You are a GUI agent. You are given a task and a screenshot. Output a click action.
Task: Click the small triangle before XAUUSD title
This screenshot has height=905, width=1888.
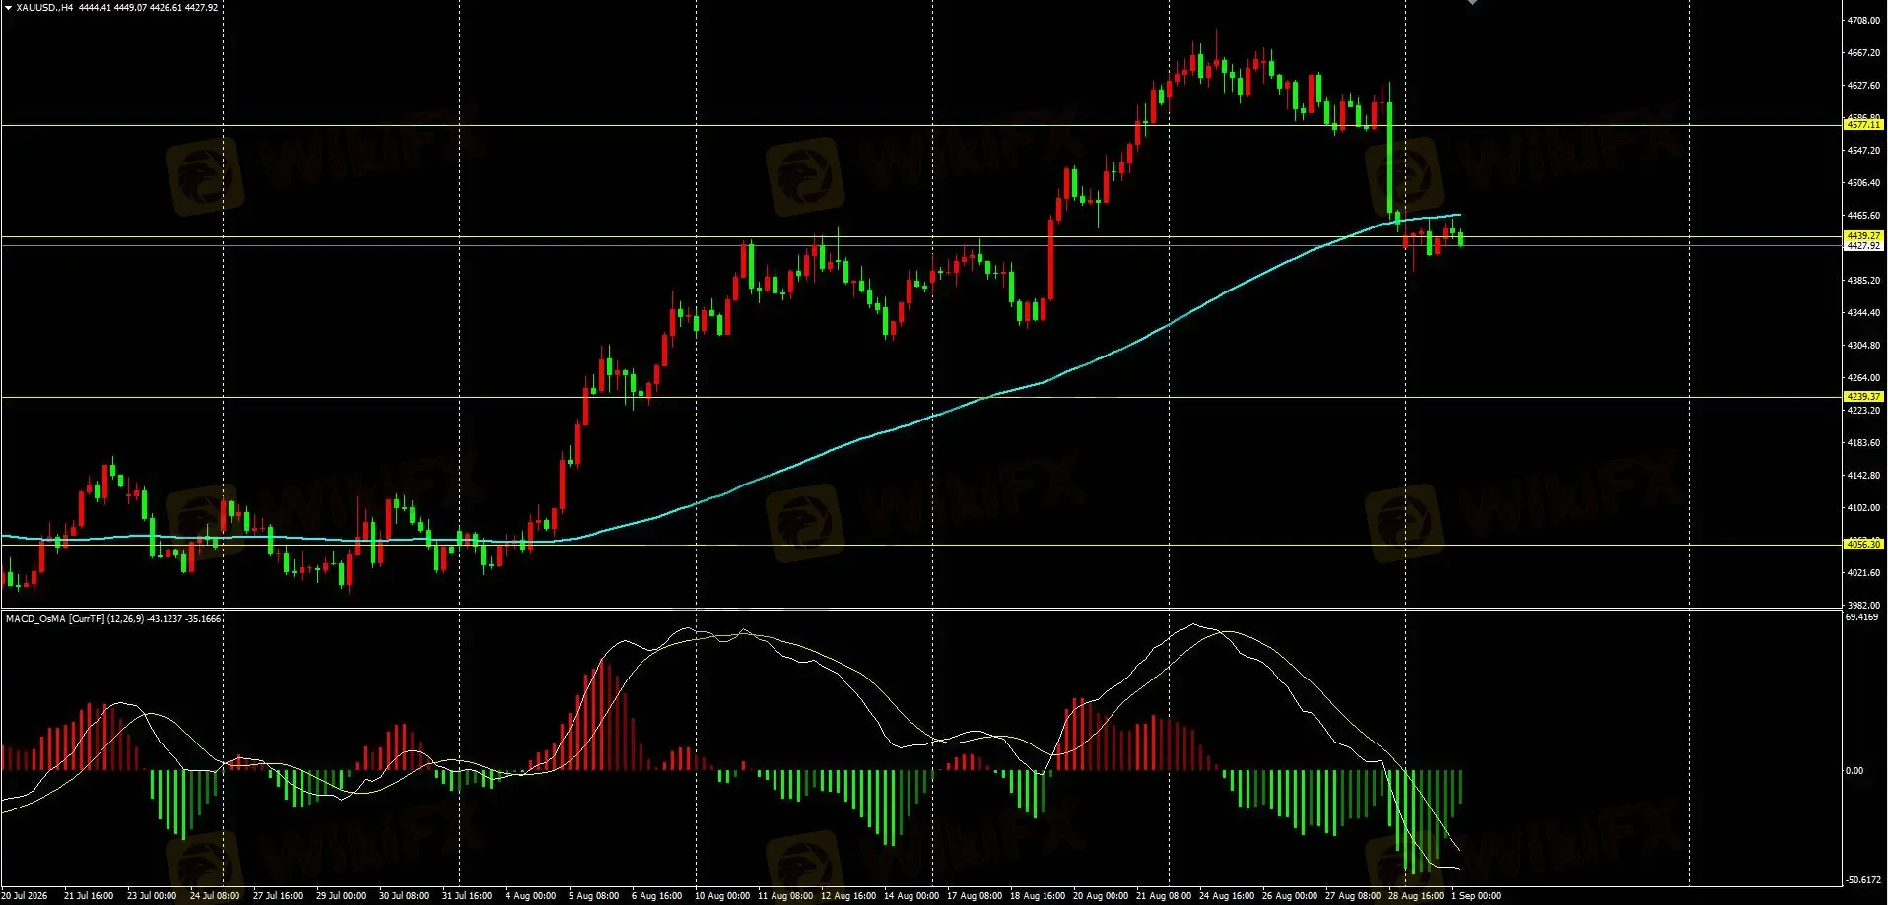(x=9, y=8)
